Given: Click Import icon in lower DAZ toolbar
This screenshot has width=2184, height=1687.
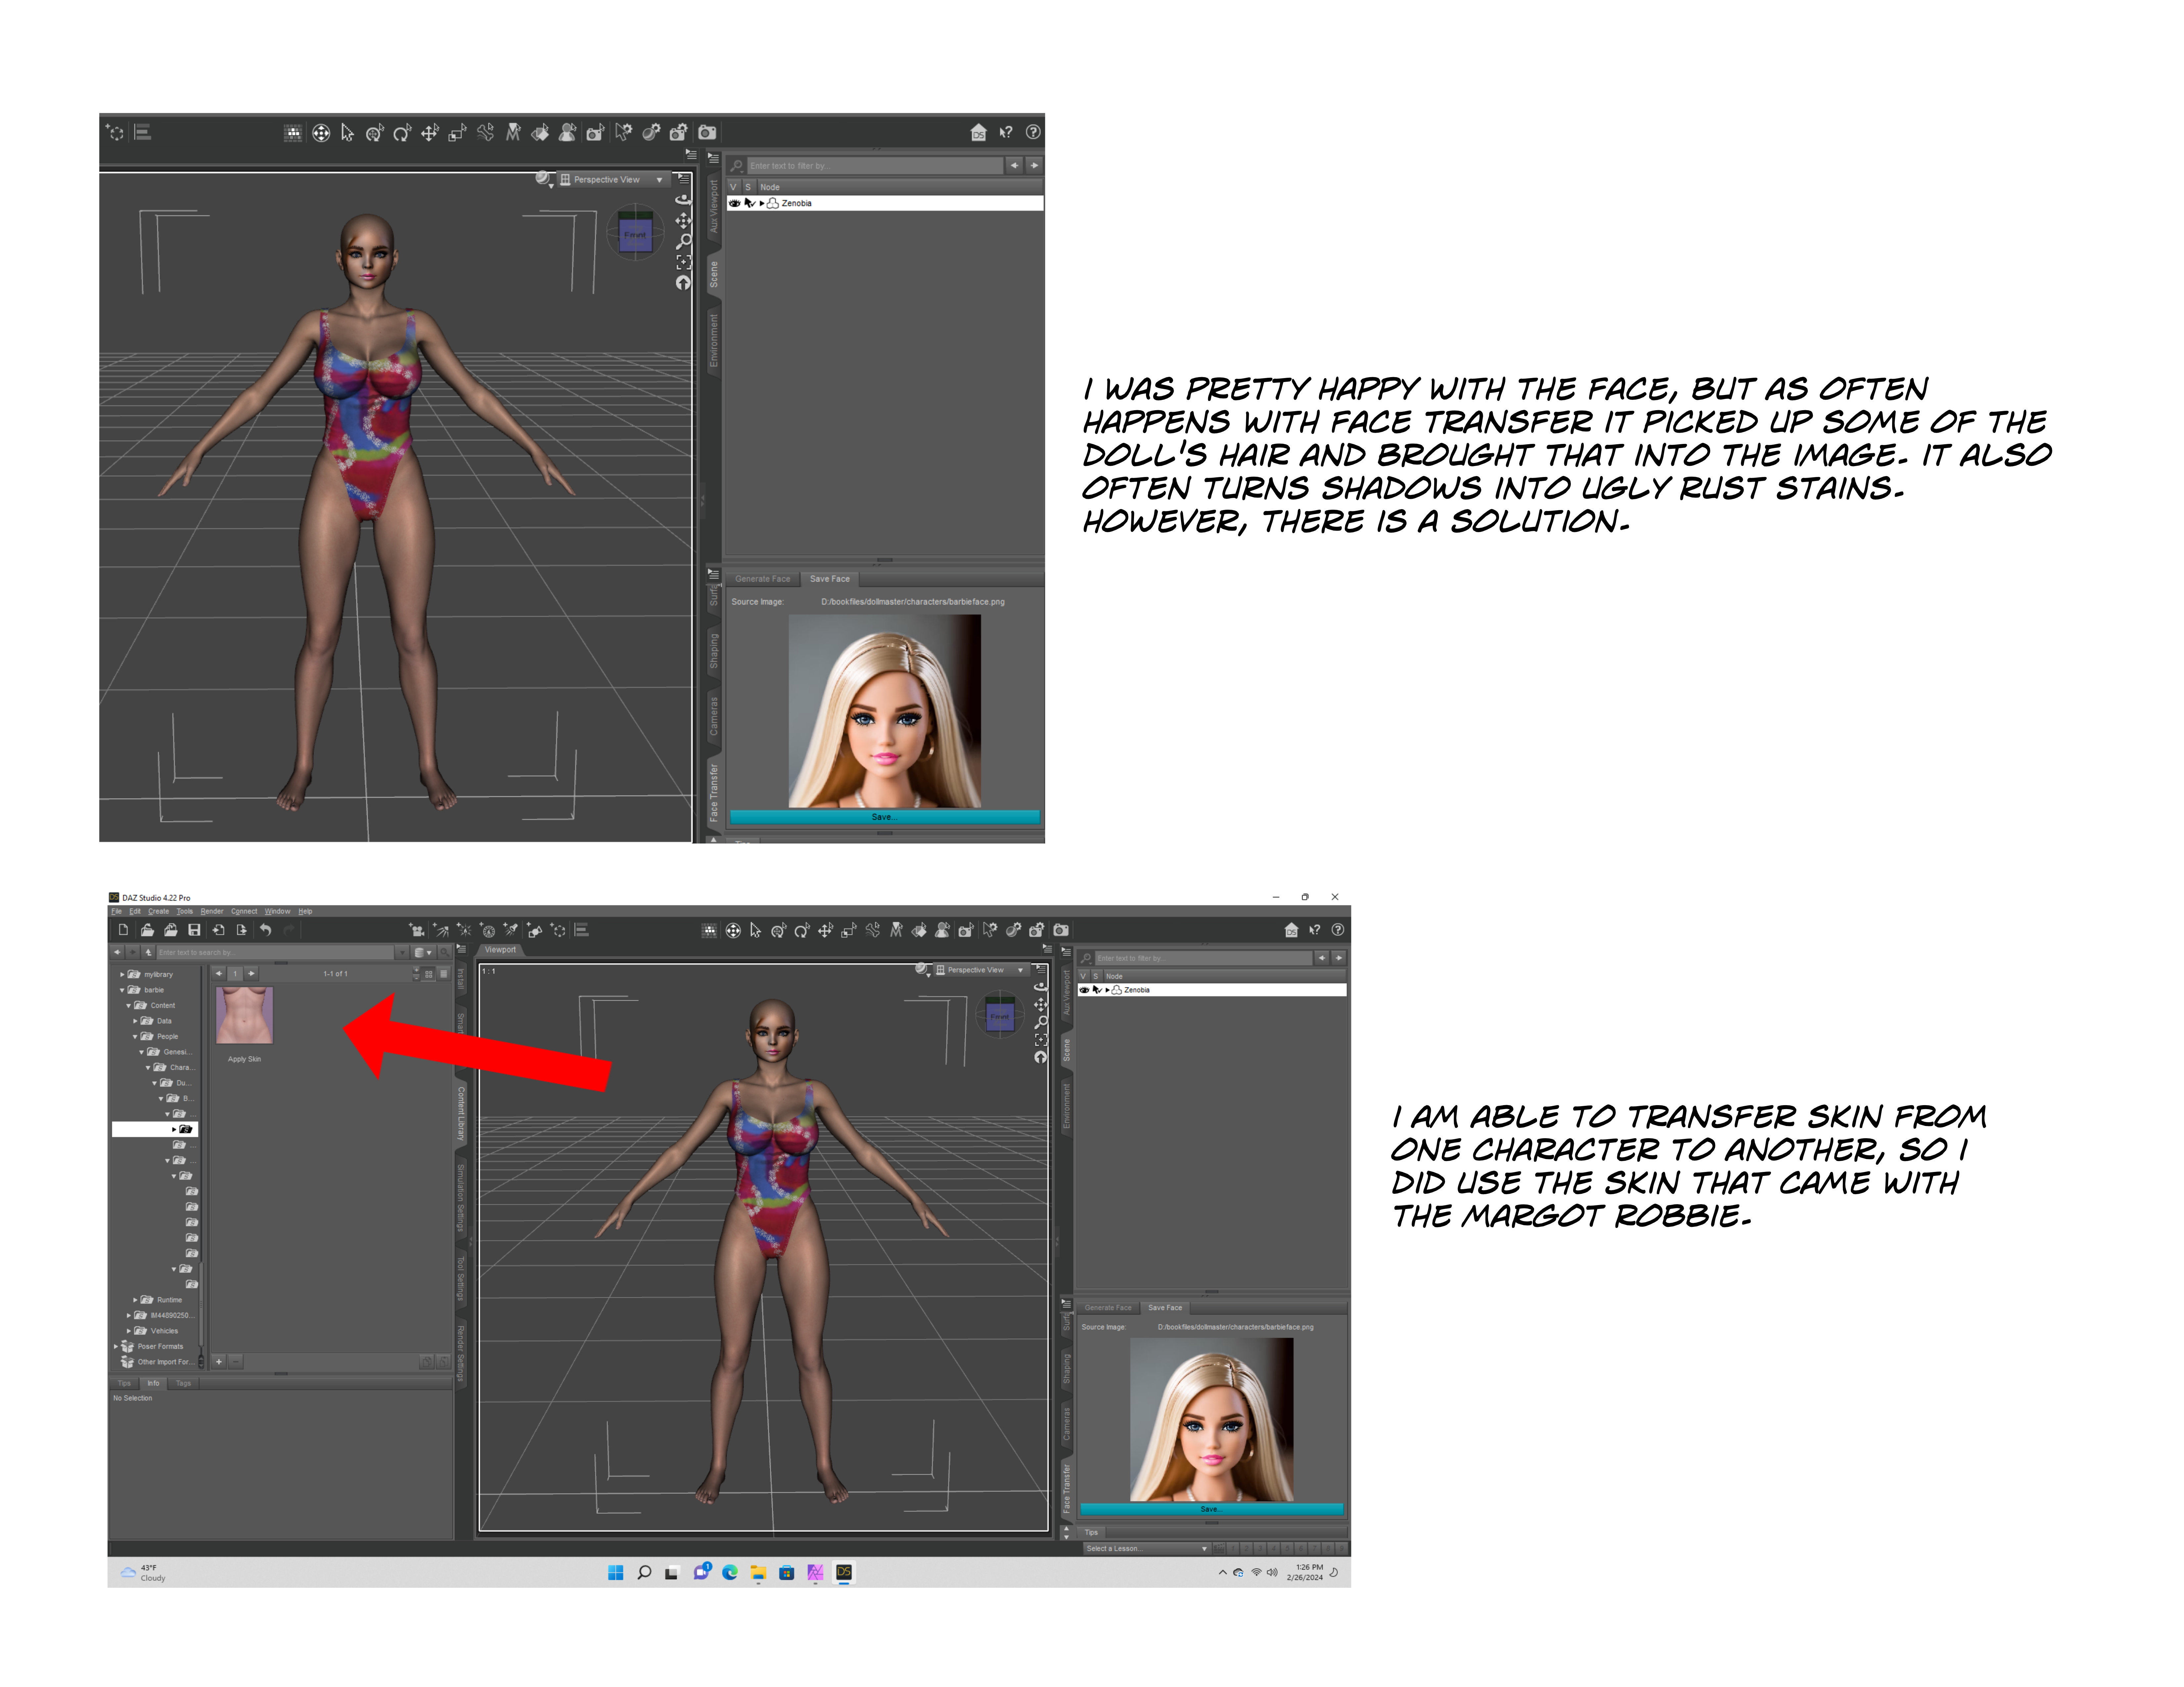Looking at the screenshot, I should coord(218,930).
